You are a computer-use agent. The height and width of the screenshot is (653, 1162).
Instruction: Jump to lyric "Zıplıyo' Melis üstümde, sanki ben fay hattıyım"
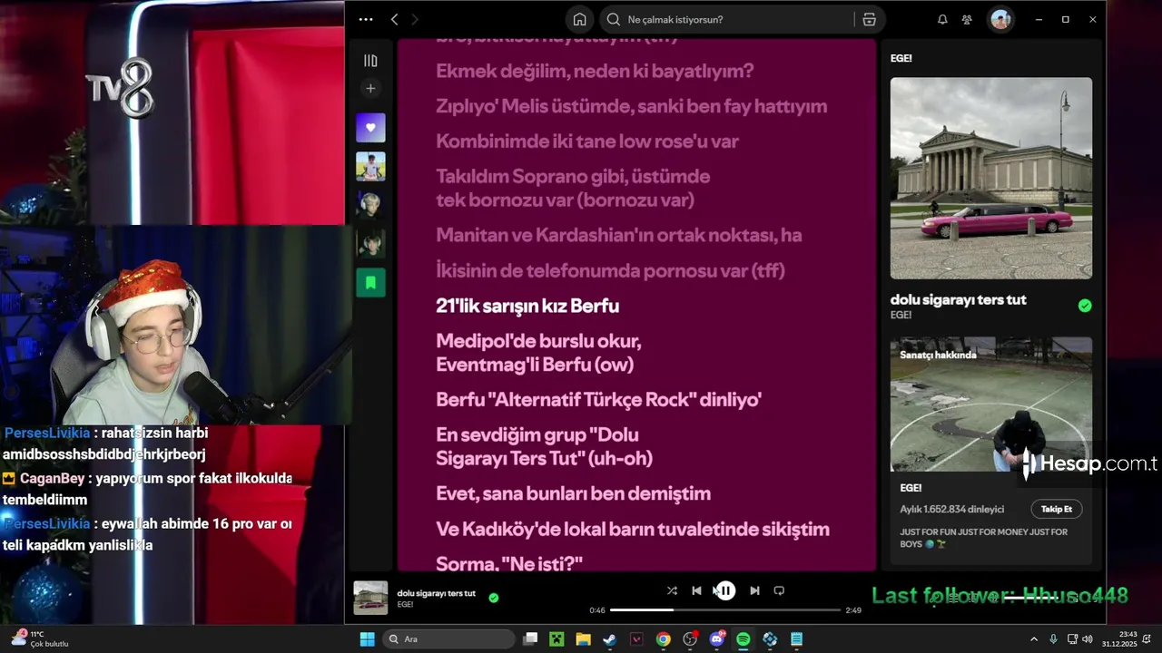pyautogui.click(x=632, y=106)
